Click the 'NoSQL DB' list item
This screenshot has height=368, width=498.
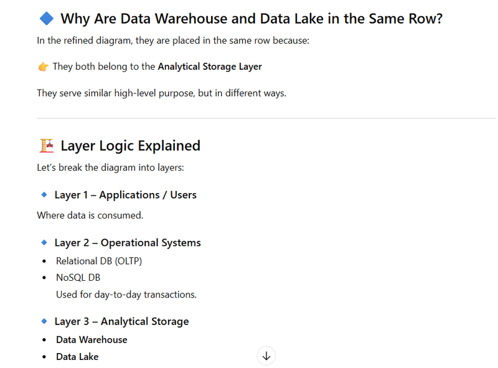(78, 278)
